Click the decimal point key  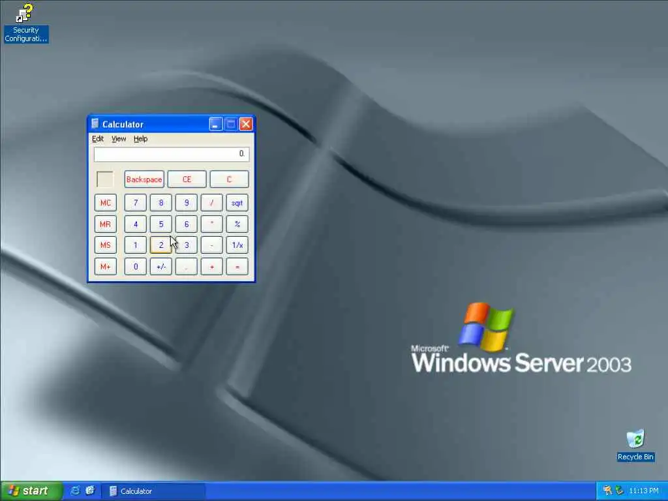coord(187,267)
